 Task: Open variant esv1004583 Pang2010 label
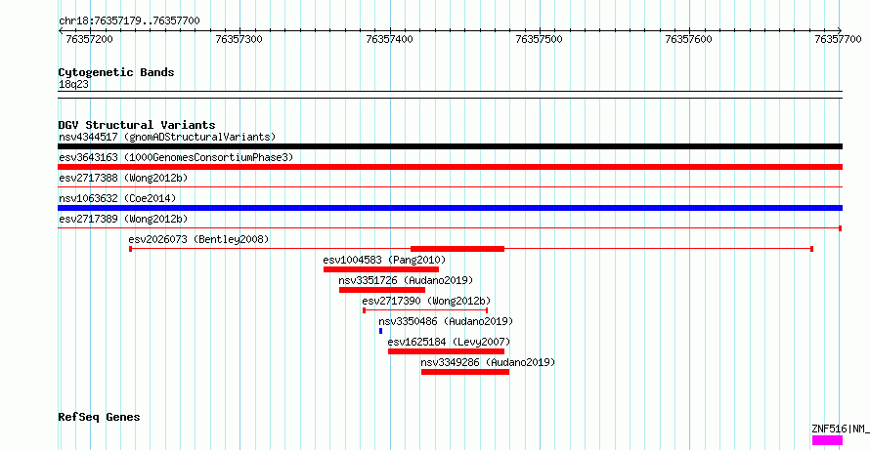click(x=384, y=260)
